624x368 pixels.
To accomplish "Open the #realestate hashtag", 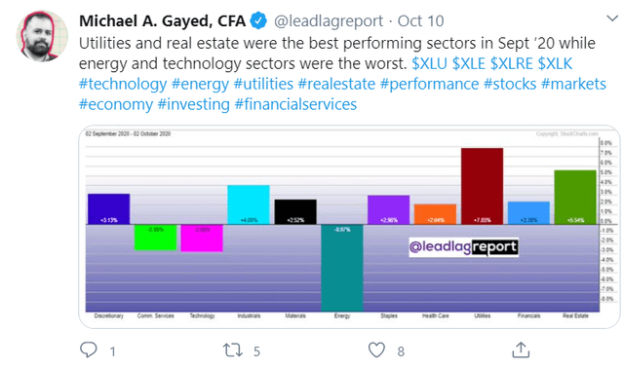I will click(x=336, y=85).
